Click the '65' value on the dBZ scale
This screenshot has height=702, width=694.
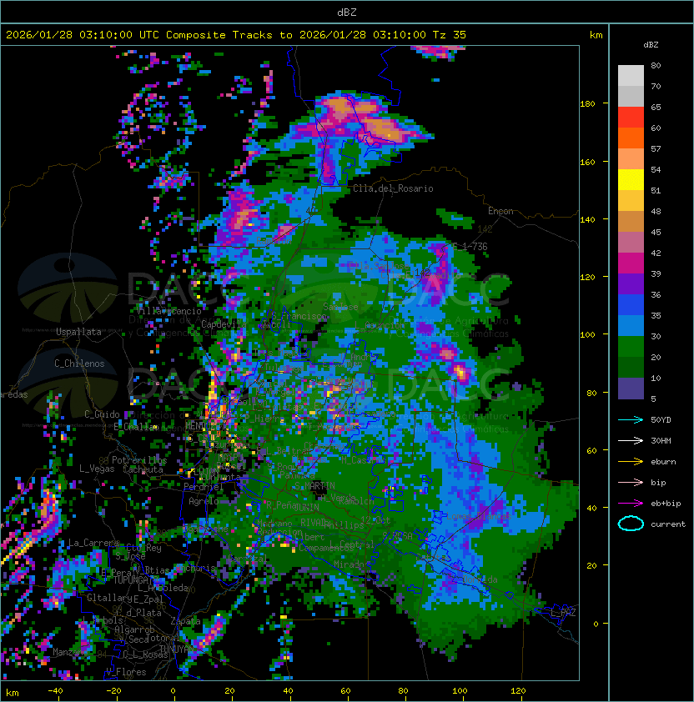coord(656,108)
